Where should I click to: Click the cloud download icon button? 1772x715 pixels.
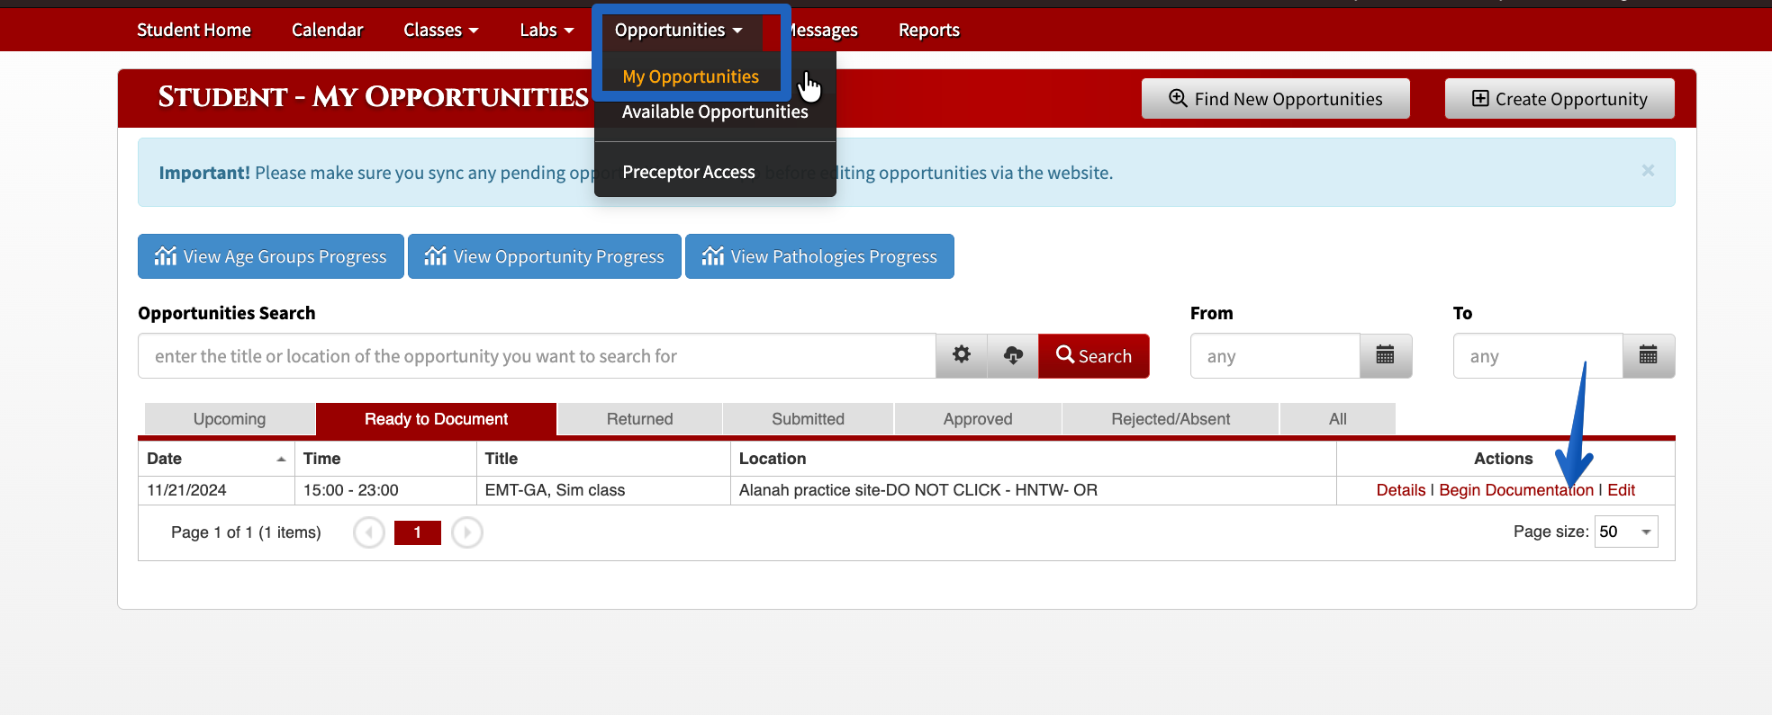coord(1013,355)
